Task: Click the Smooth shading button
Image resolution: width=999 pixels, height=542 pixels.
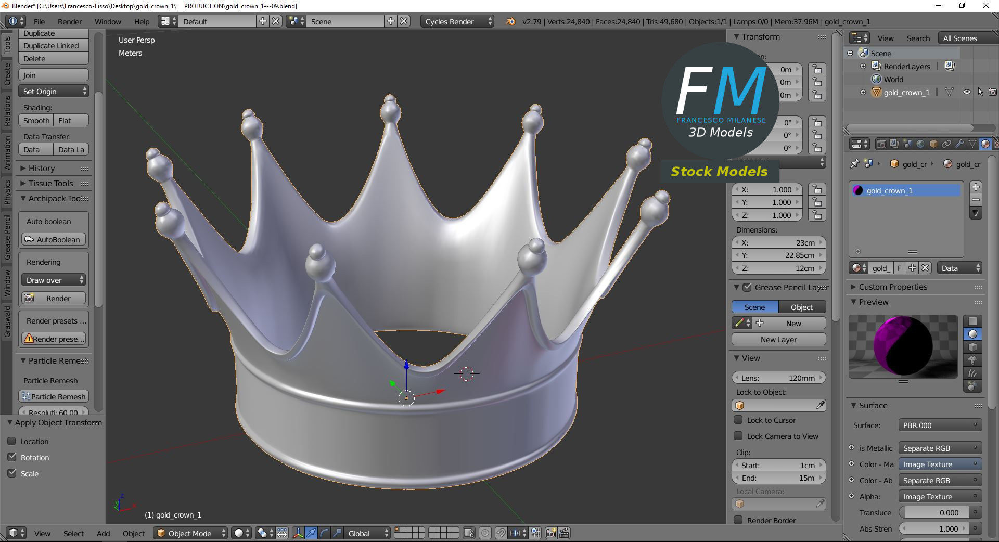Action: click(36, 120)
